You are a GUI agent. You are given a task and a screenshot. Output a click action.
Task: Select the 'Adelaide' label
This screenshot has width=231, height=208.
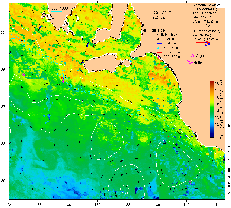tap(157, 30)
